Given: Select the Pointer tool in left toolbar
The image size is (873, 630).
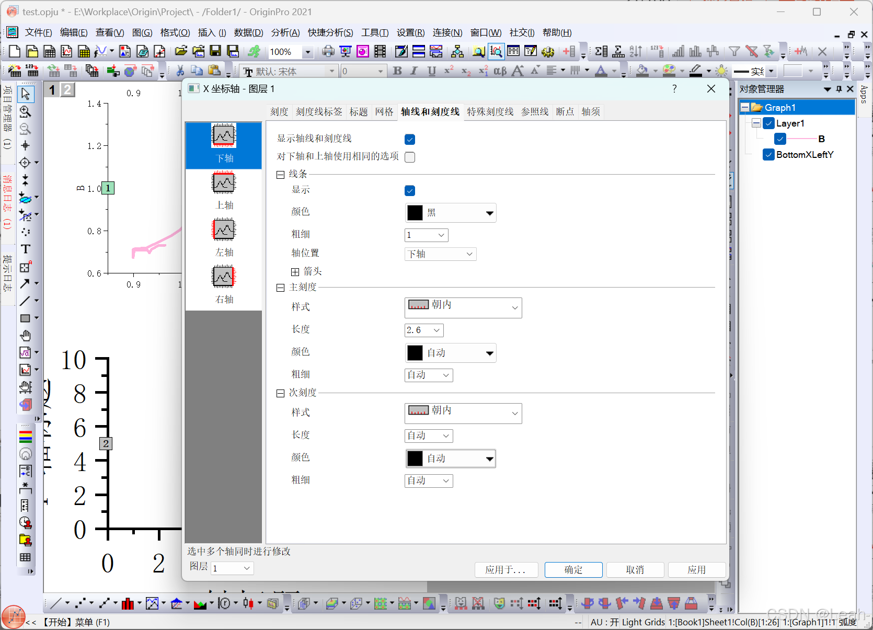Looking at the screenshot, I should [25, 94].
